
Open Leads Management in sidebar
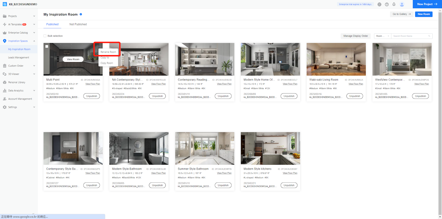coord(19,58)
